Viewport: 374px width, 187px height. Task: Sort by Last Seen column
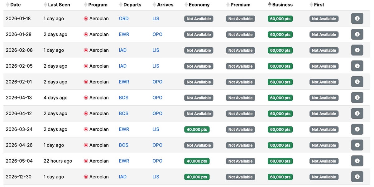pos(59,5)
